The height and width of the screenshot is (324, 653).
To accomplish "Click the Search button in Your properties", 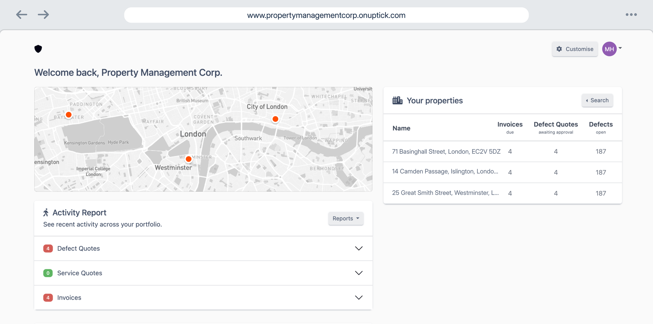I will [597, 100].
